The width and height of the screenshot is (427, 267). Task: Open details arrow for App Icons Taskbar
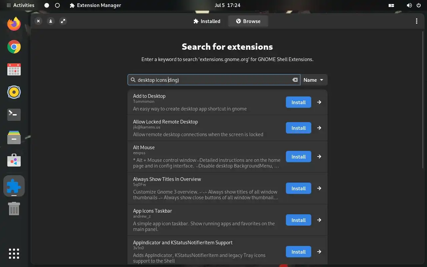point(319,220)
